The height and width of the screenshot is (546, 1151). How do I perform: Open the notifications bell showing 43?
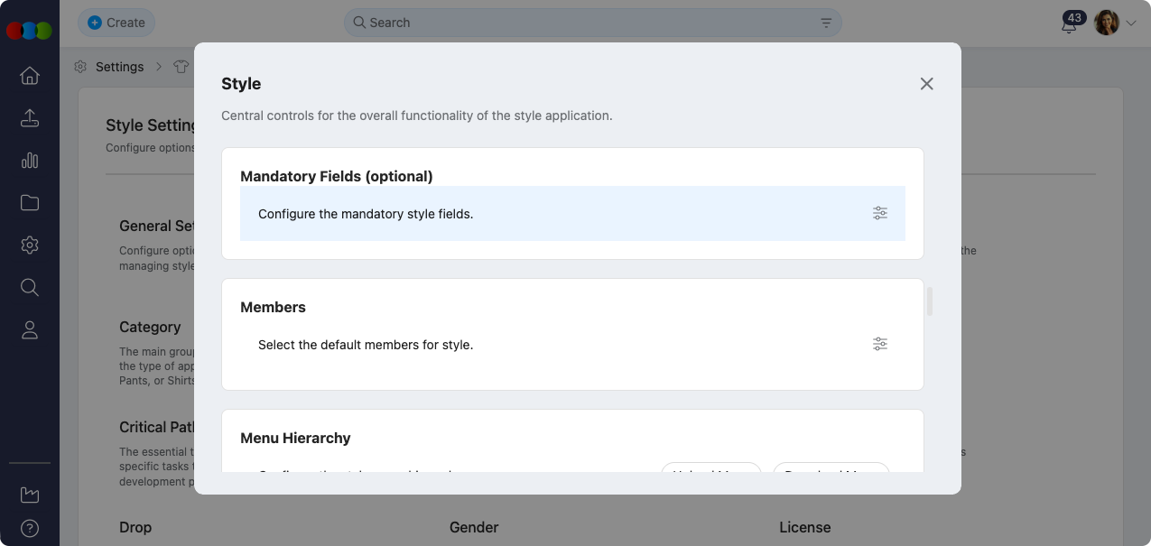[1069, 25]
